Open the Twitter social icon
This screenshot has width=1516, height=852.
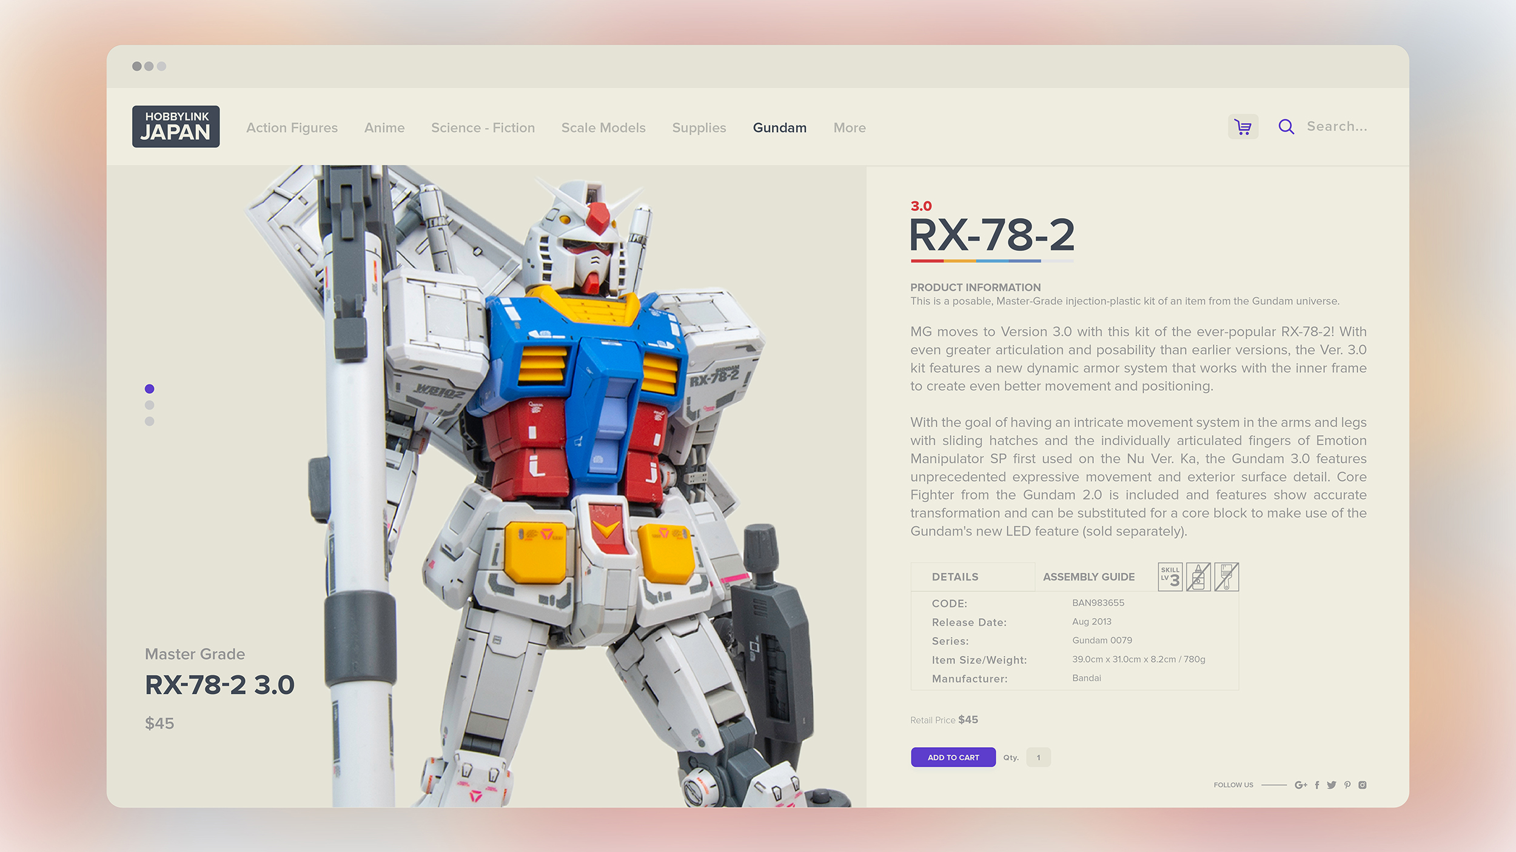[x=1332, y=785]
